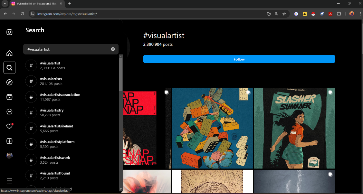The width and height of the screenshot is (363, 194).
Task: Open the Slasher Summer post thumbnail
Action: click(294, 128)
